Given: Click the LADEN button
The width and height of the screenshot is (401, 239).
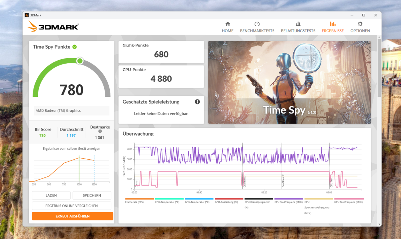Looking at the screenshot, I should click(51, 195).
